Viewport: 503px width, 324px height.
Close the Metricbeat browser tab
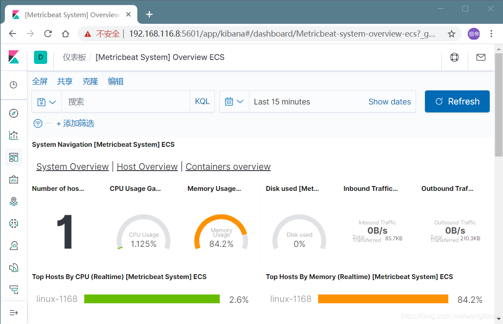click(x=128, y=15)
